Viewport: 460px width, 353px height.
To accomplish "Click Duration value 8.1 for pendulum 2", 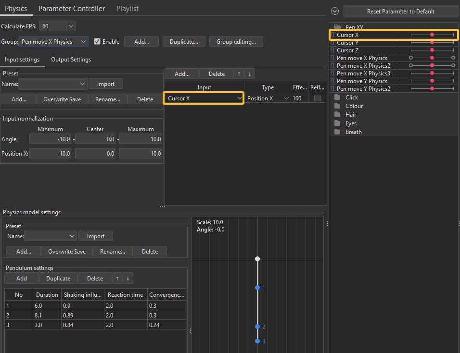I will 47,315.
